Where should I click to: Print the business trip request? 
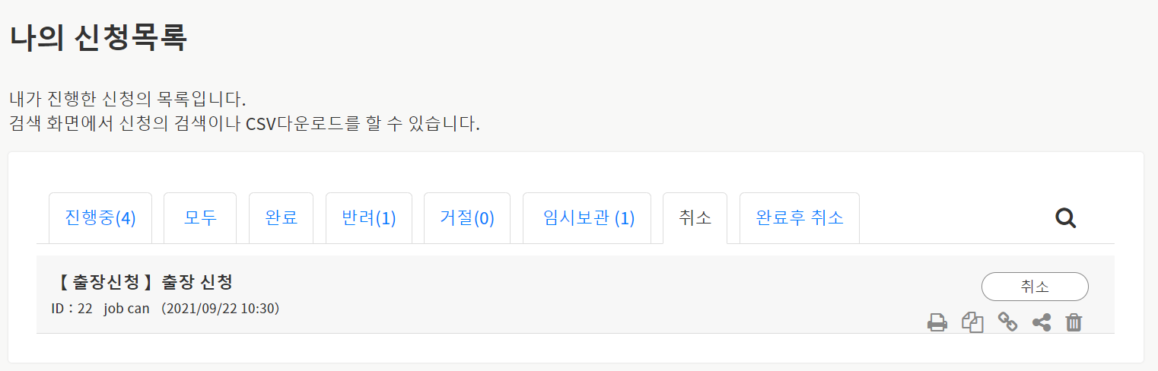[x=937, y=322]
